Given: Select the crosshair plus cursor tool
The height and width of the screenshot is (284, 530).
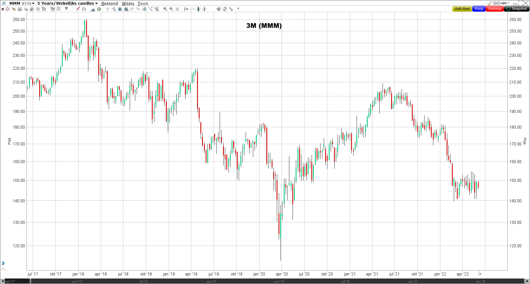Looking at the screenshot, I should [108, 9].
